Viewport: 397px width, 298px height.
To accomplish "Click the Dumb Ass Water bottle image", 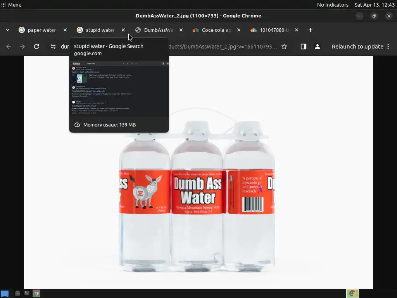I will (198, 172).
